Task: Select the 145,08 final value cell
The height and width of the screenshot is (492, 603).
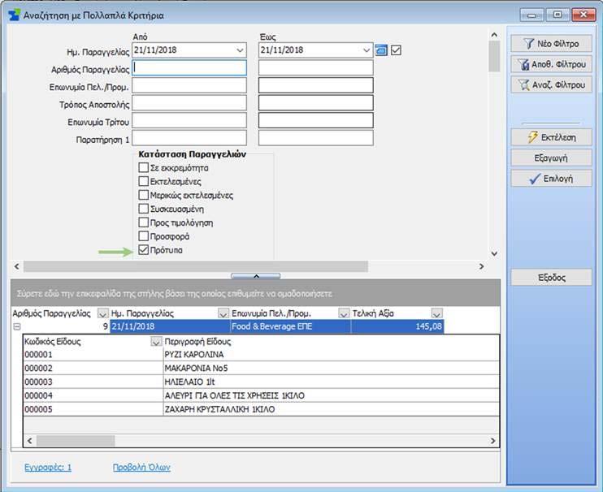Action: pyautogui.click(x=397, y=327)
